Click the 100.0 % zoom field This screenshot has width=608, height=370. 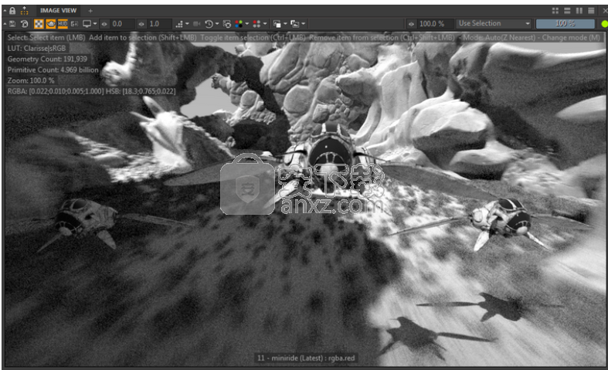pyautogui.click(x=435, y=24)
